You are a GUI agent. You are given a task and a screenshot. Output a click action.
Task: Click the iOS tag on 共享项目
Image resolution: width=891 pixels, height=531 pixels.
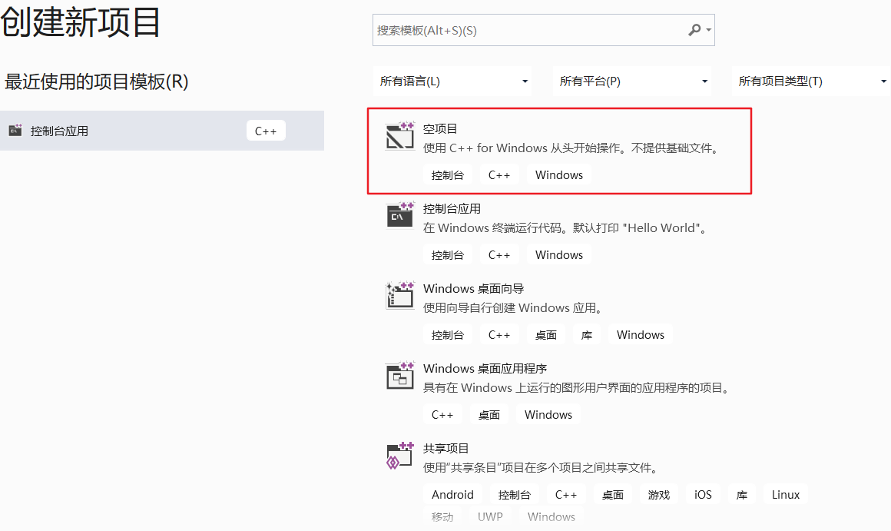click(703, 494)
